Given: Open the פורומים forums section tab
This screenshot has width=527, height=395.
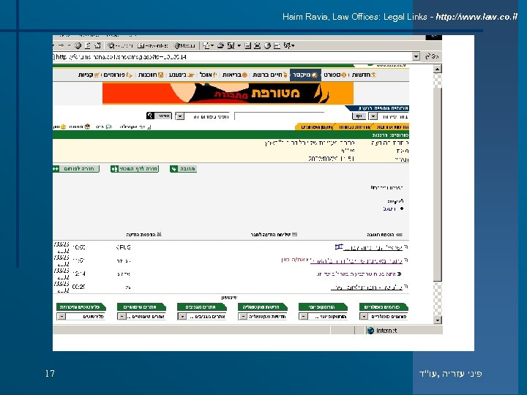Looking at the screenshot, I should [x=118, y=75].
